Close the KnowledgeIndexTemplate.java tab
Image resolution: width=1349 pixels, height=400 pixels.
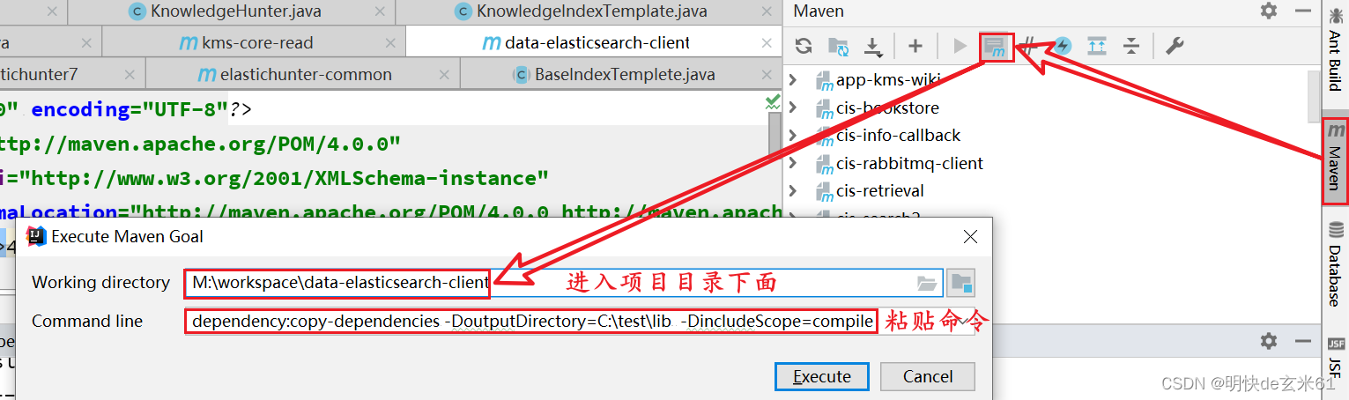[765, 11]
